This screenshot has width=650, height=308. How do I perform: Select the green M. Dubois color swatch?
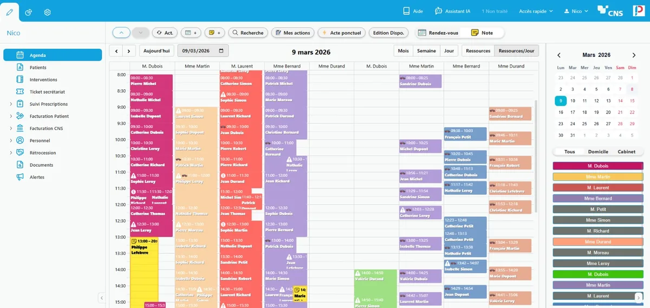click(x=598, y=274)
